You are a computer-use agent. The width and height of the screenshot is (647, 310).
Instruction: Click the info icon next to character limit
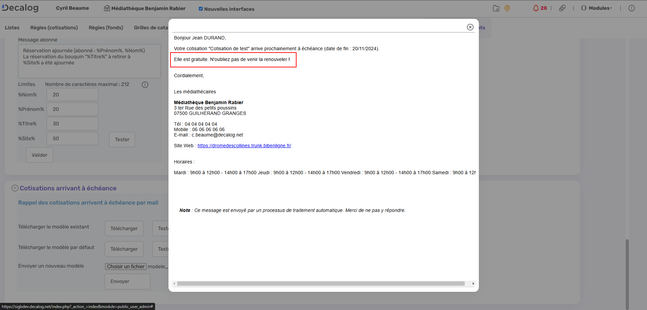pyautogui.click(x=145, y=85)
